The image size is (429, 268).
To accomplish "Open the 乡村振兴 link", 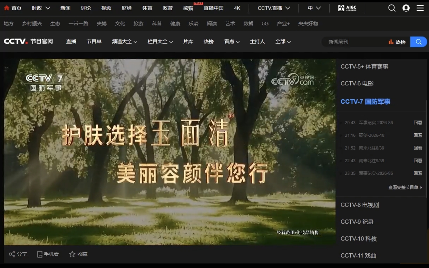I will click(32, 23).
